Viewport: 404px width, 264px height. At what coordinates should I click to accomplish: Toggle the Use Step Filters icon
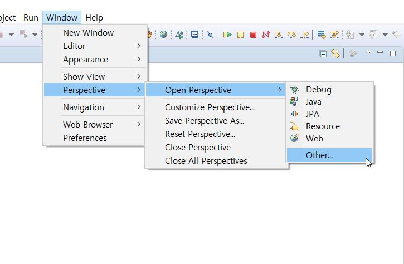[x=334, y=35]
